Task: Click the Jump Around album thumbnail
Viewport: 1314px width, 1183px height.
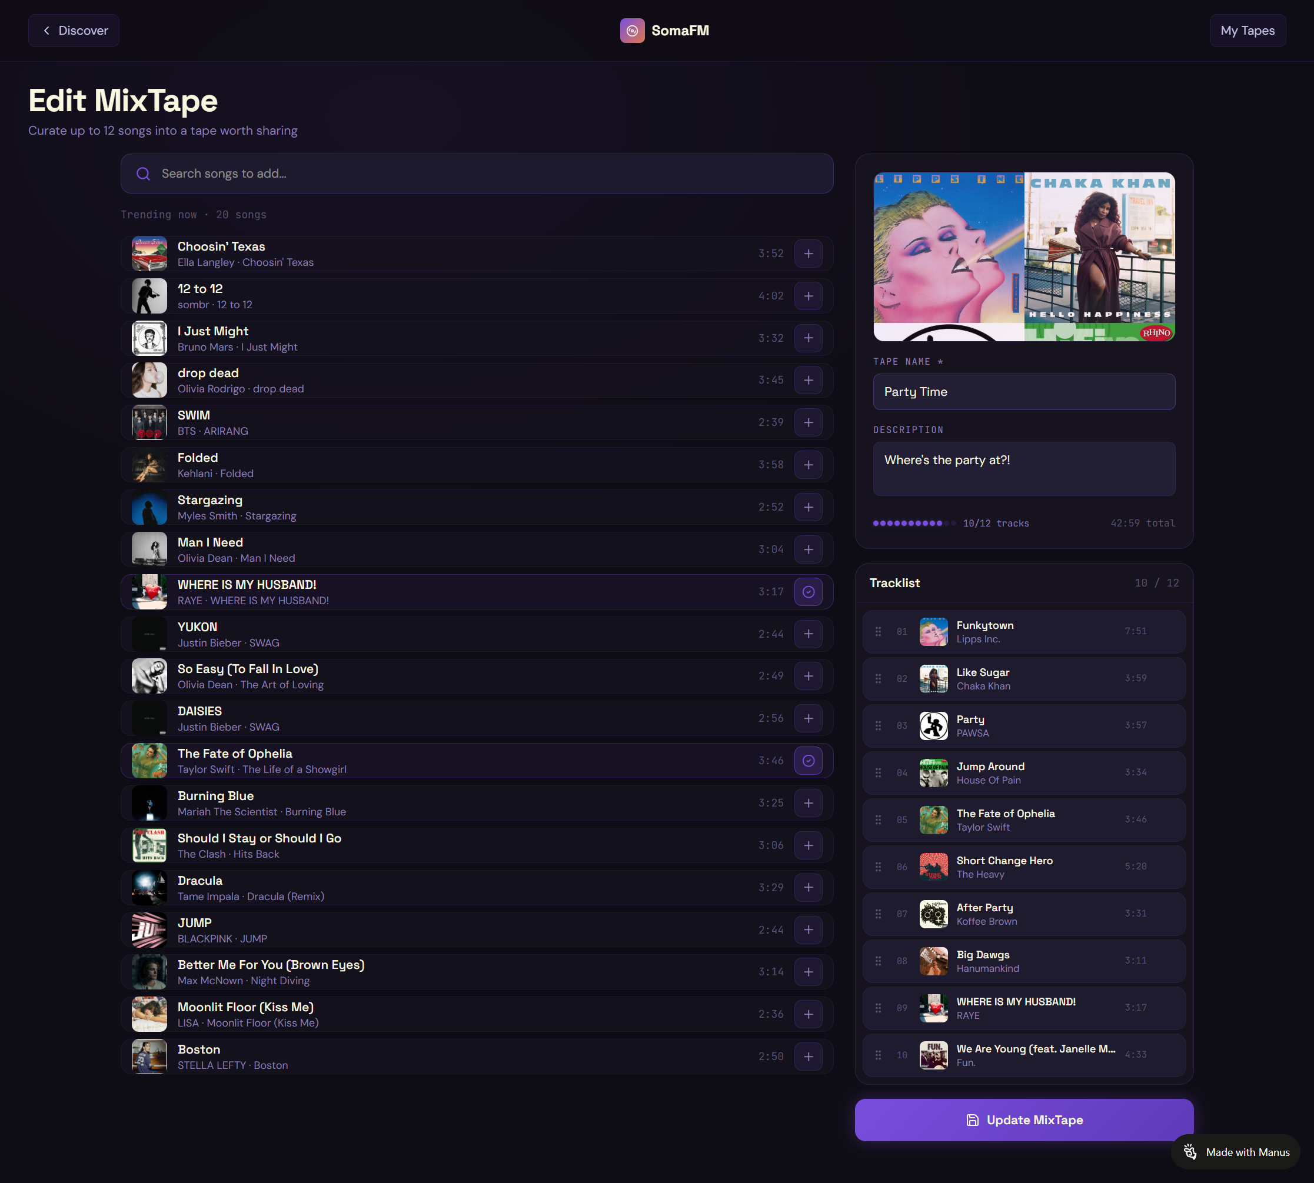Action: [x=934, y=773]
